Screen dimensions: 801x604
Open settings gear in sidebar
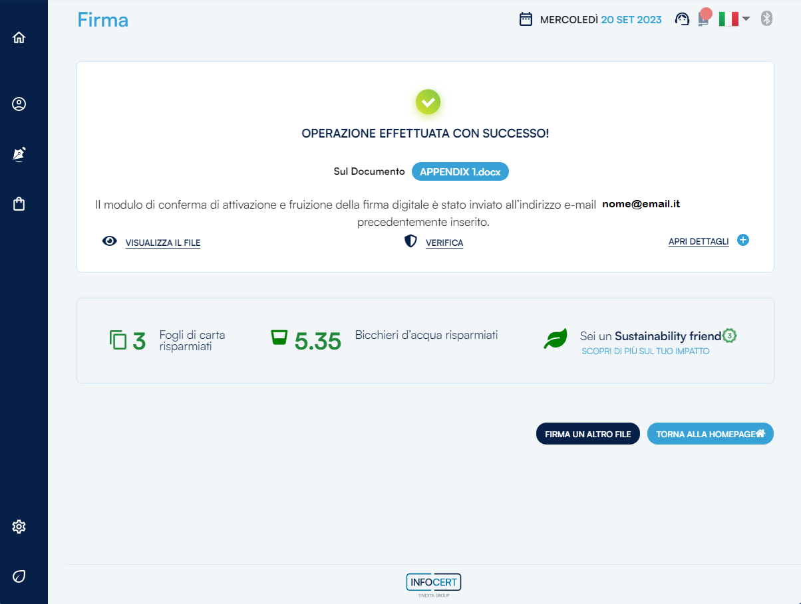click(19, 527)
